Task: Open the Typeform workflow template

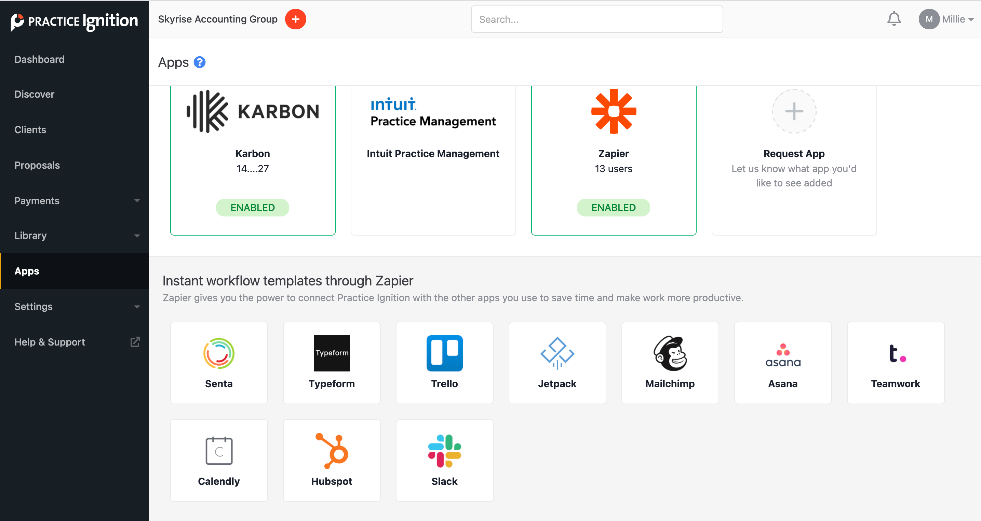Action: click(332, 363)
